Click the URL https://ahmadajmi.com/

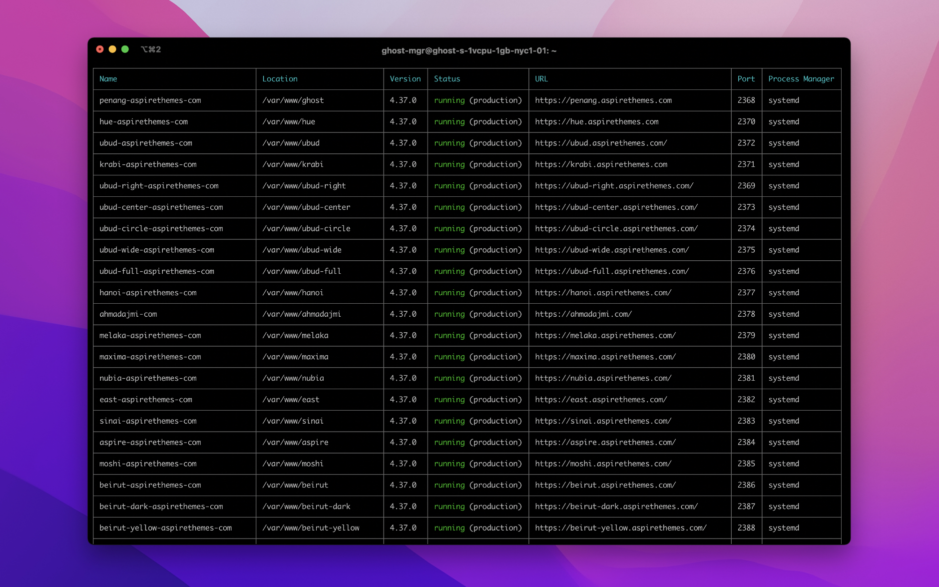583,314
